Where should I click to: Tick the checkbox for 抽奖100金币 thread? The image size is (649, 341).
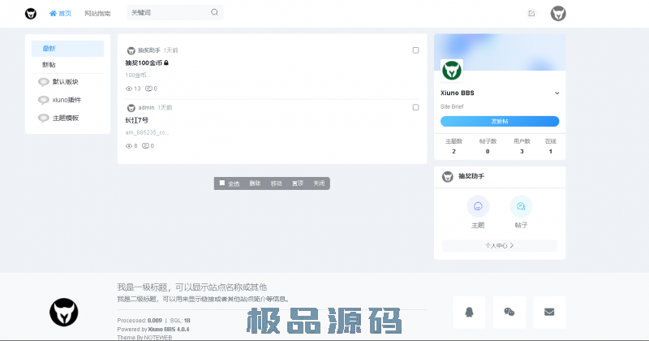point(415,50)
